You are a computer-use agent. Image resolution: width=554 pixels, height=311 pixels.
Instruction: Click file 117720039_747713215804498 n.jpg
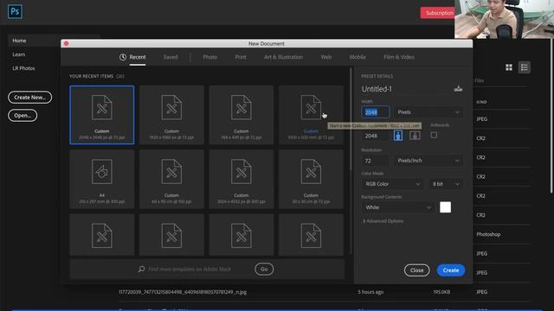(x=183, y=292)
